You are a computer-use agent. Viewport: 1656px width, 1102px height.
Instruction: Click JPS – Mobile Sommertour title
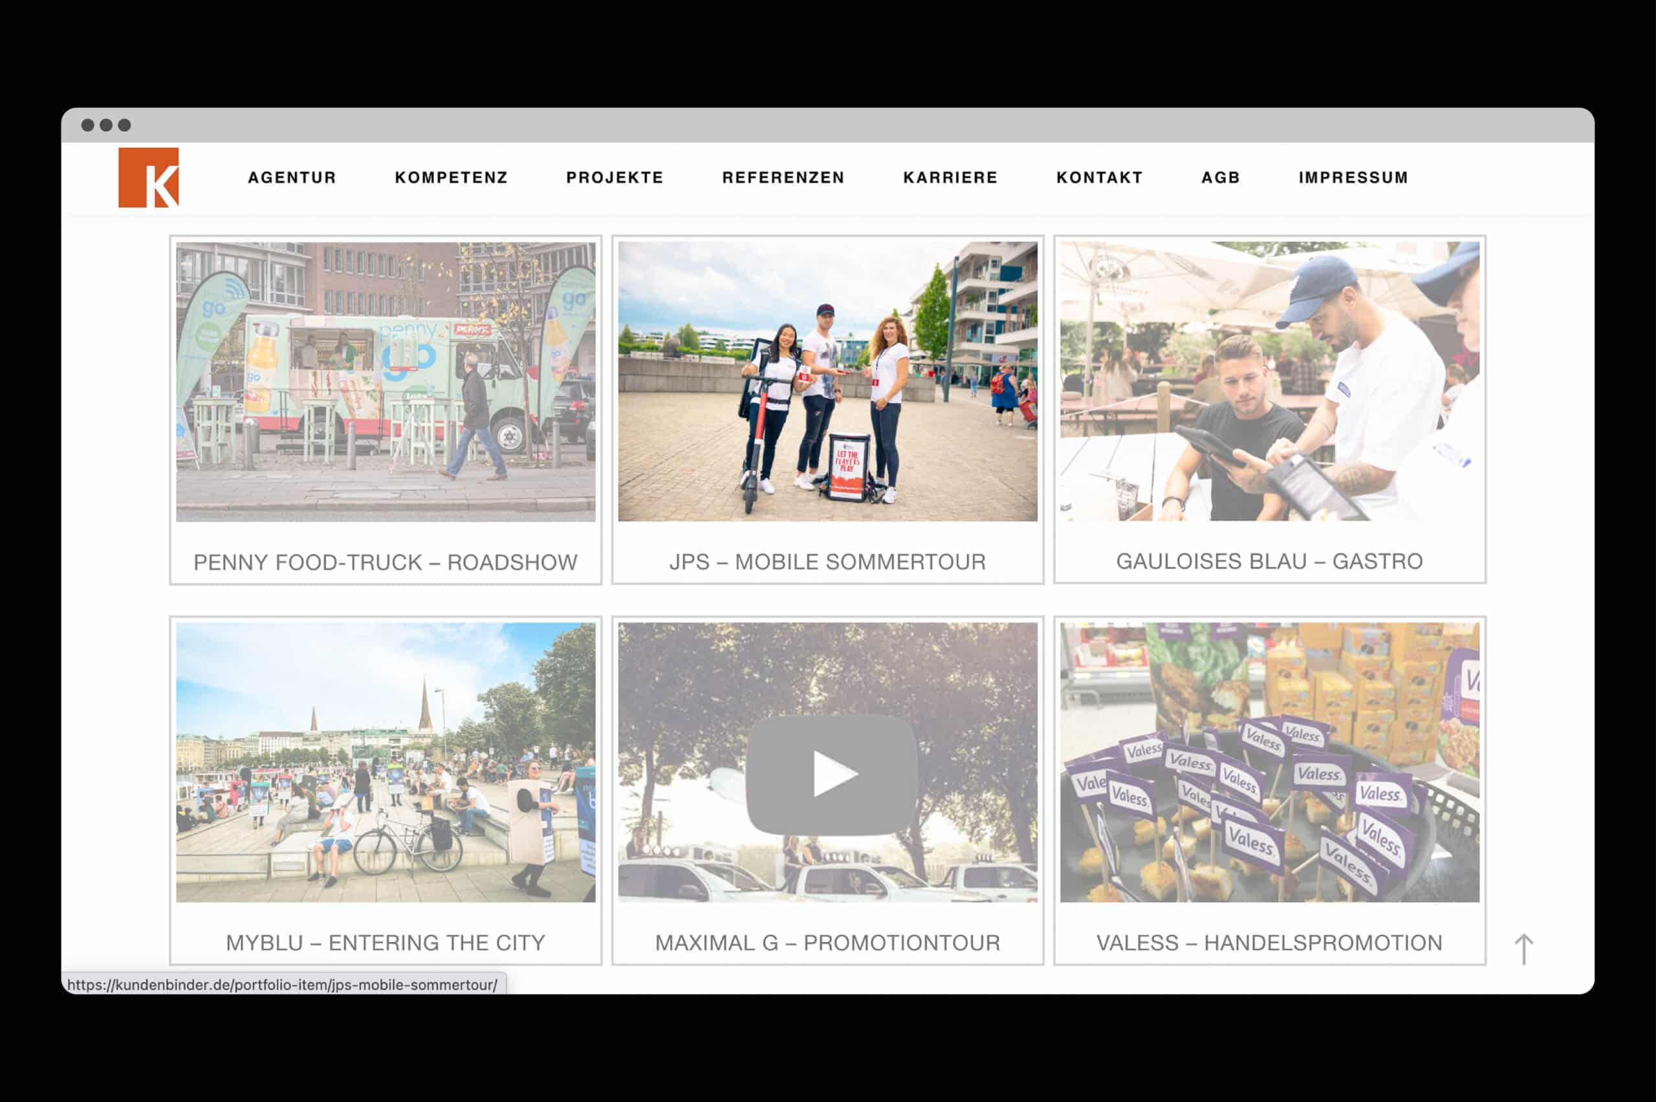[x=827, y=562]
